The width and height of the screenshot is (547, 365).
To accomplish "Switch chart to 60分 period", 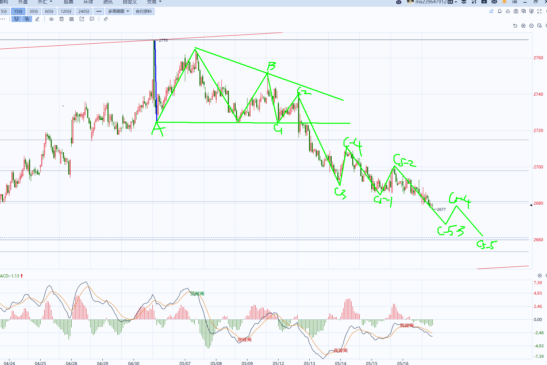I will point(49,11).
